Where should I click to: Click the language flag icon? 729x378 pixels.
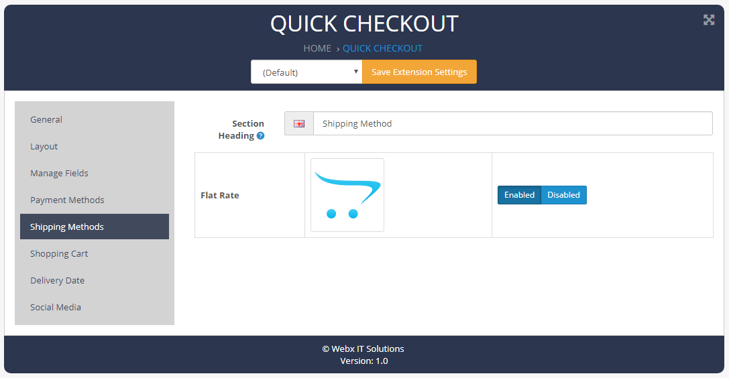pyautogui.click(x=299, y=124)
